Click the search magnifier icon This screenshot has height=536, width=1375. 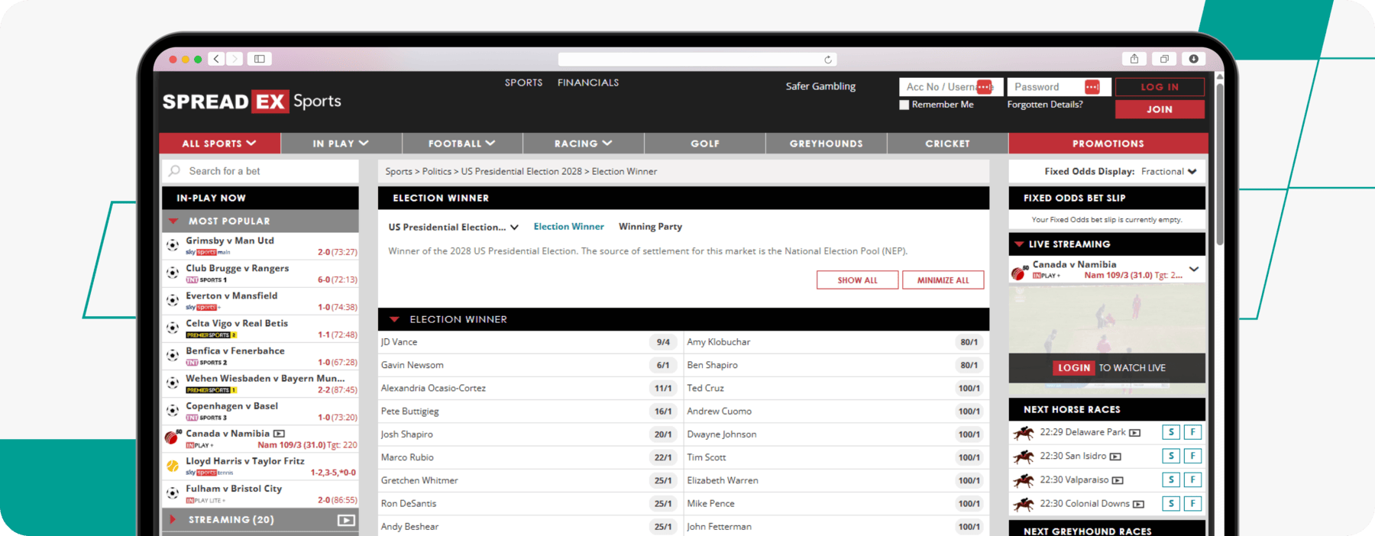tap(175, 171)
